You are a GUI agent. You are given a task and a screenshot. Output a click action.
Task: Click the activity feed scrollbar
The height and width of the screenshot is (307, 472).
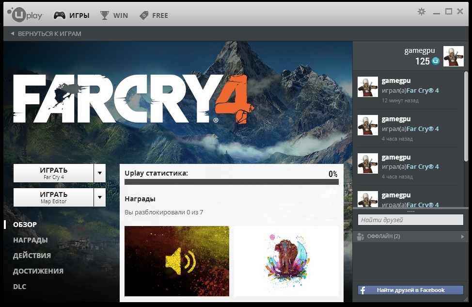[x=466, y=116]
